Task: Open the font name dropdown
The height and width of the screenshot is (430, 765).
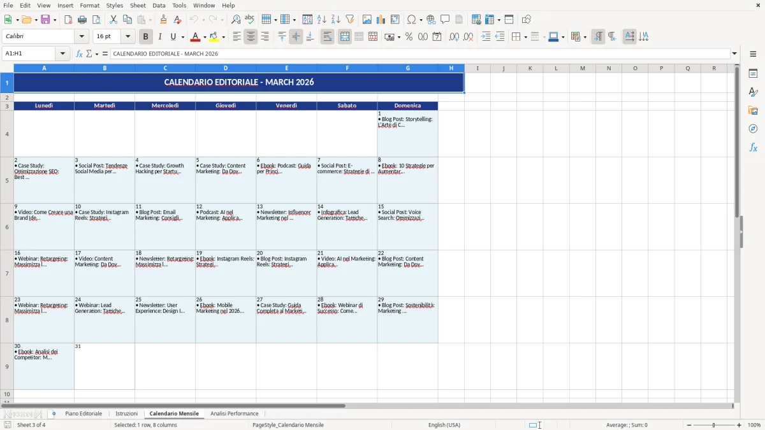Action: 81,36
